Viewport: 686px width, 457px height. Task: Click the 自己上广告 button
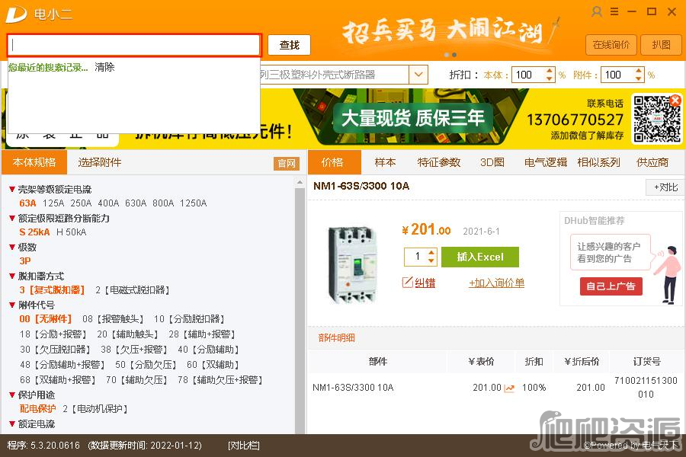pyautogui.click(x=611, y=286)
